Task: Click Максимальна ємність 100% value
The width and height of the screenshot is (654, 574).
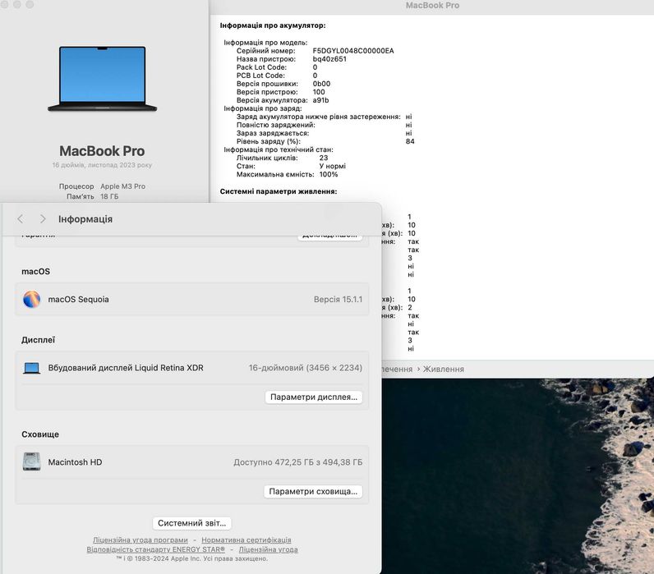Action: [329, 174]
